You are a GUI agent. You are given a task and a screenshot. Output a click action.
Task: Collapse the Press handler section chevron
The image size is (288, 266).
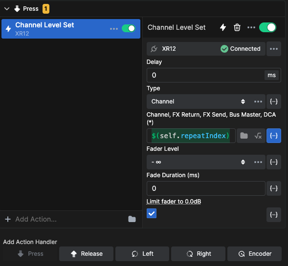pos(7,9)
